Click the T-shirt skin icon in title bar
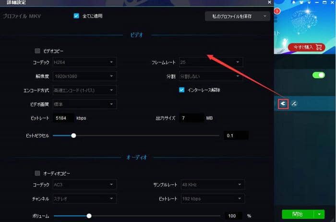Image resolution: width=336 pixels, height=222 pixels. pos(301,2)
